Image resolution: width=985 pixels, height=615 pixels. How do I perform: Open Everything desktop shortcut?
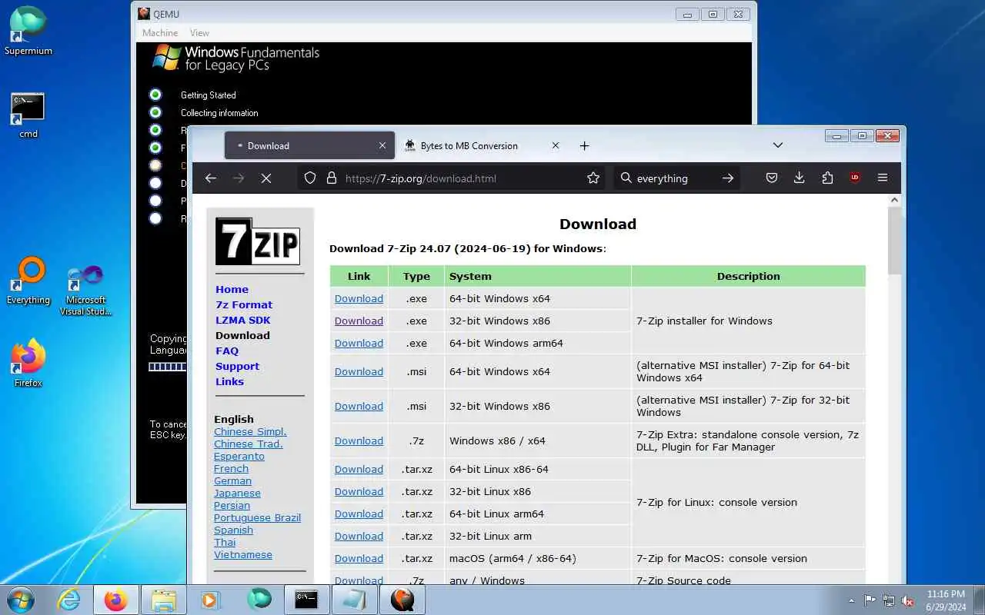pyautogui.click(x=28, y=281)
